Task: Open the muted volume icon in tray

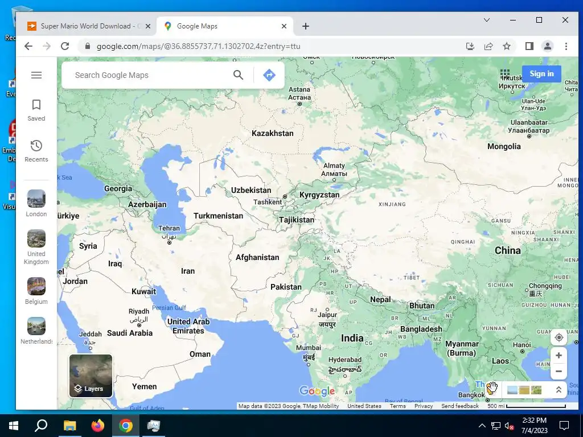Action: point(510,426)
